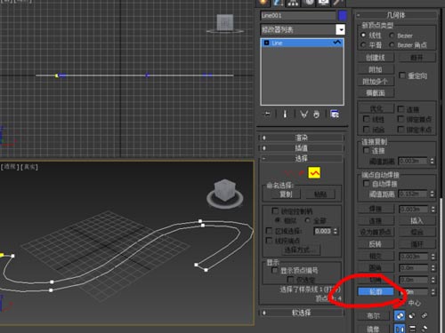Remove modifier from stack icon
Image resolution: width=445 pixels, height=333 pixels.
tap(317, 114)
